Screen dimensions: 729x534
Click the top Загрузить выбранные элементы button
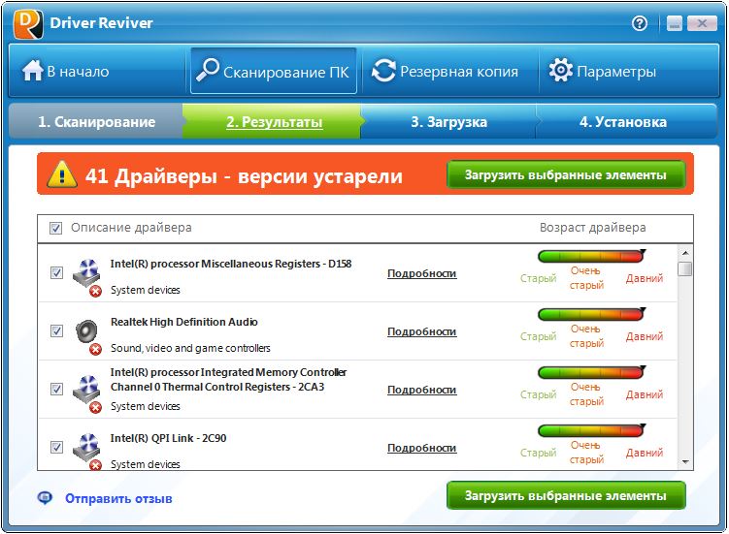[x=566, y=175]
